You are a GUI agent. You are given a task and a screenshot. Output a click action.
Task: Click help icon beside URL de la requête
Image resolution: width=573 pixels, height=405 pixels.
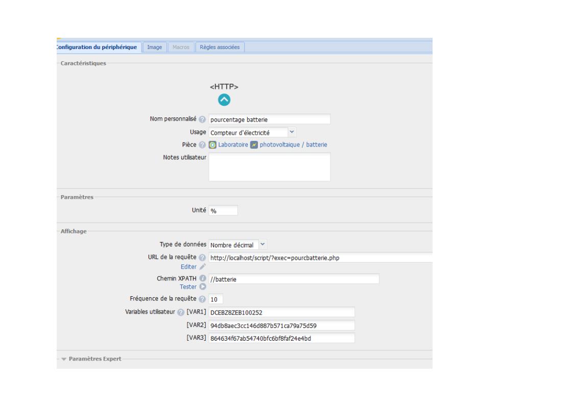click(202, 257)
